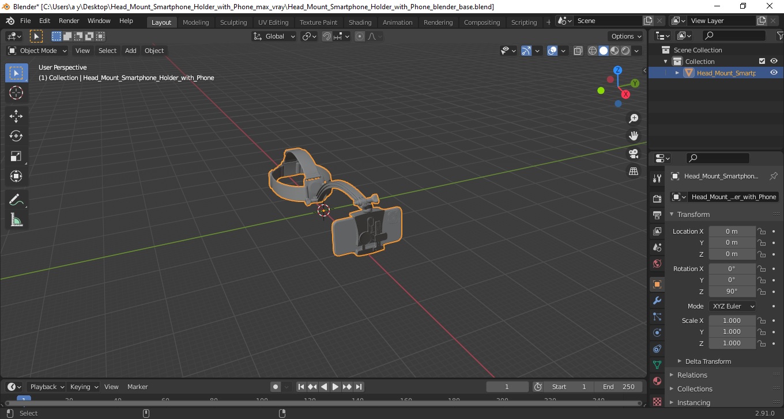Screen dimensions: 784x419
Task: Open the File menu
Action: click(25, 21)
